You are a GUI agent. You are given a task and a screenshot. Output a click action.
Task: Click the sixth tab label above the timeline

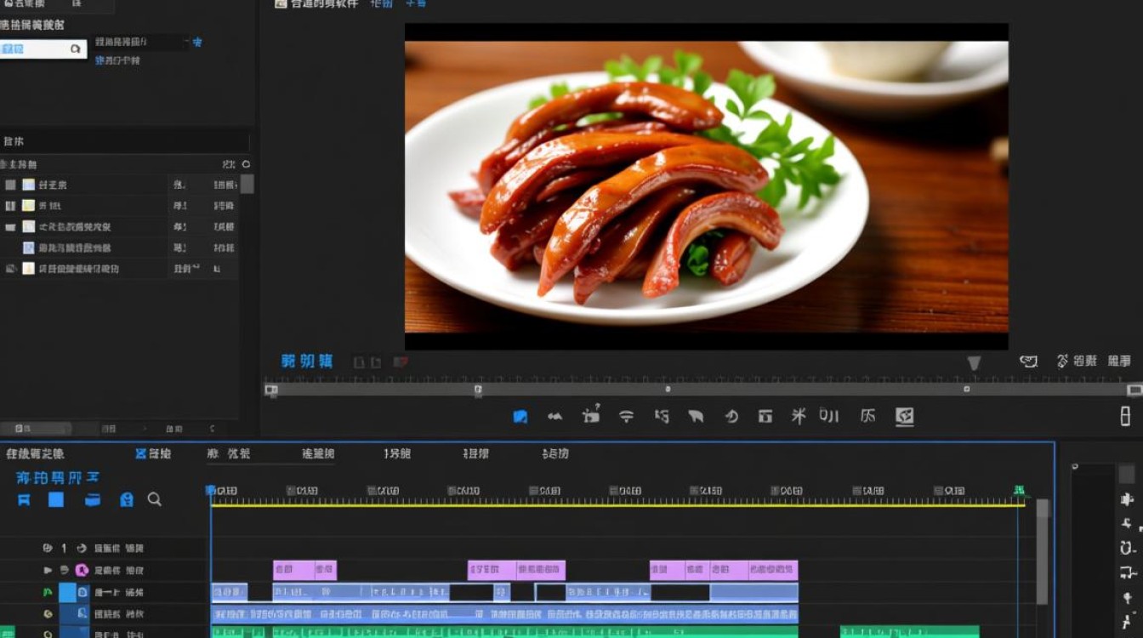tap(476, 454)
